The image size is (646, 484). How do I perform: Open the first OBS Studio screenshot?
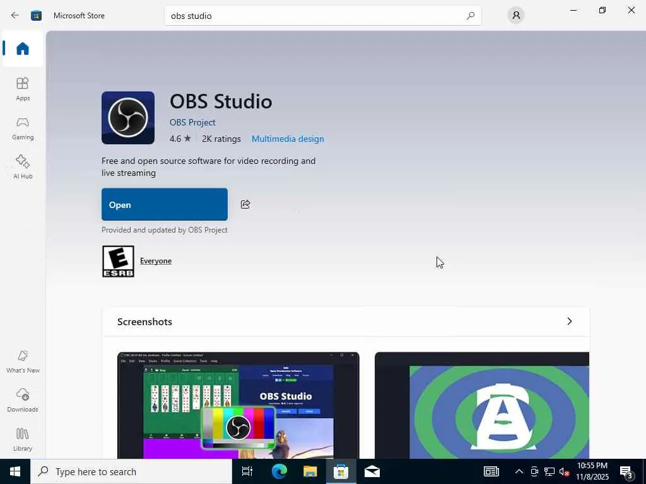(x=238, y=405)
